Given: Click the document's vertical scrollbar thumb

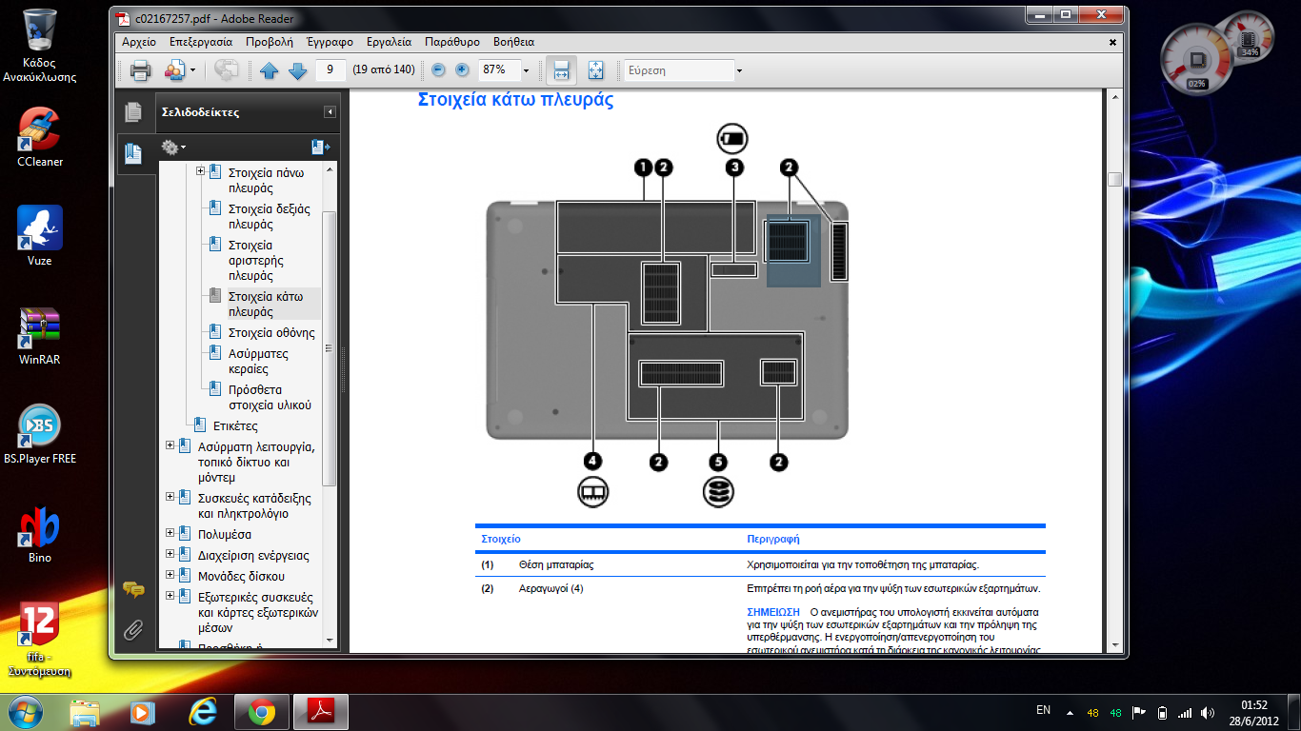Looking at the screenshot, I should [1114, 180].
